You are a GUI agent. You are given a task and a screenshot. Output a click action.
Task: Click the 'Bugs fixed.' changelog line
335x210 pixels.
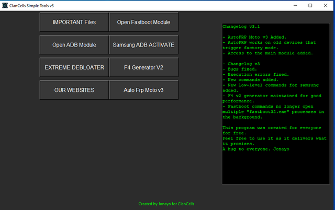point(240,69)
